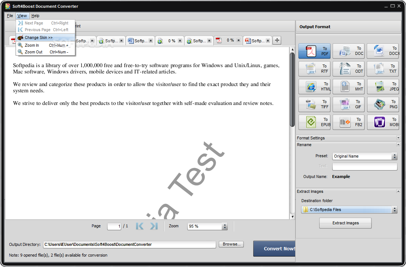Select the To JPEG output format
Viewport: 406px width, 267px height.
coord(383,86)
